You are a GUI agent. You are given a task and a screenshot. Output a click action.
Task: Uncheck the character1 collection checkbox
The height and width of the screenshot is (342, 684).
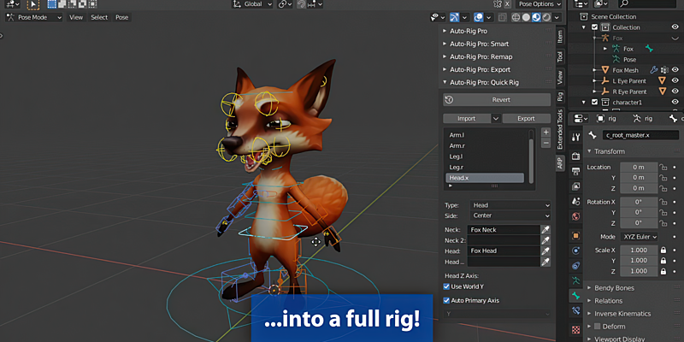pyautogui.click(x=594, y=102)
